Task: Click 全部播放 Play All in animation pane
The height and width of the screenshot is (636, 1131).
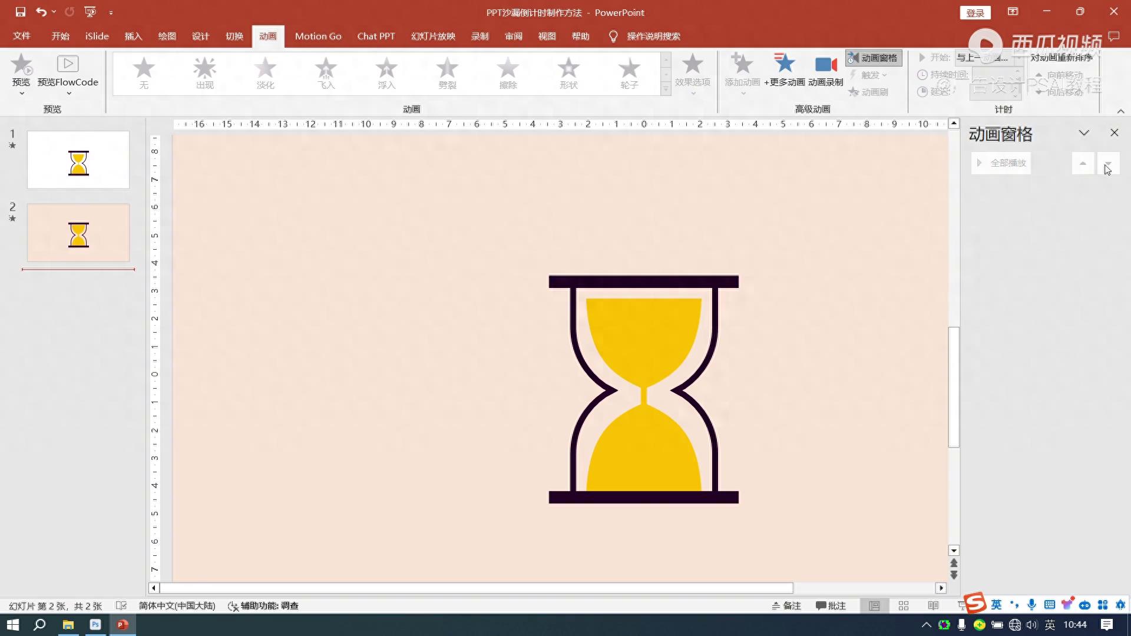Action: pos(1001,163)
